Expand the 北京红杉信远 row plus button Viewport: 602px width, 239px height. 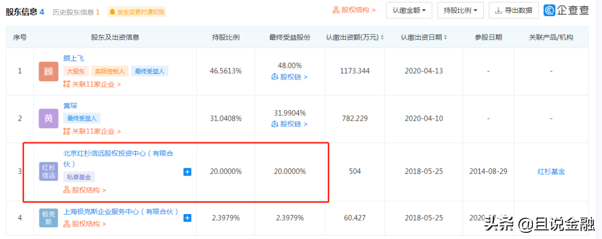point(187,172)
